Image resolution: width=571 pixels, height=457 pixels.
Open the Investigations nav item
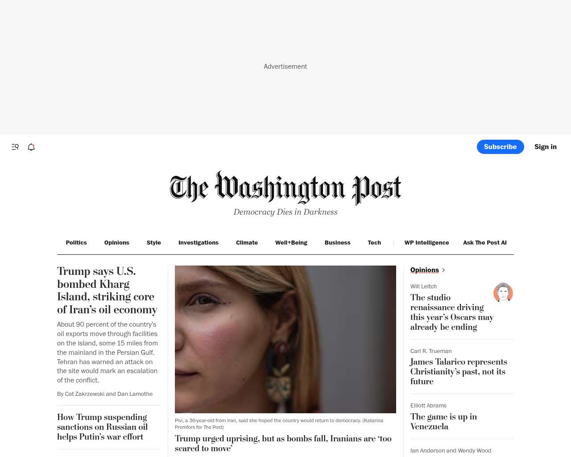pyautogui.click(x=199, y=243)
